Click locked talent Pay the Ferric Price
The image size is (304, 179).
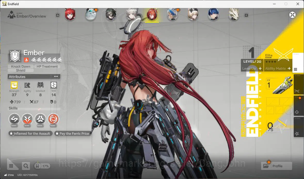pyautogui.click(x=73, y=133)
